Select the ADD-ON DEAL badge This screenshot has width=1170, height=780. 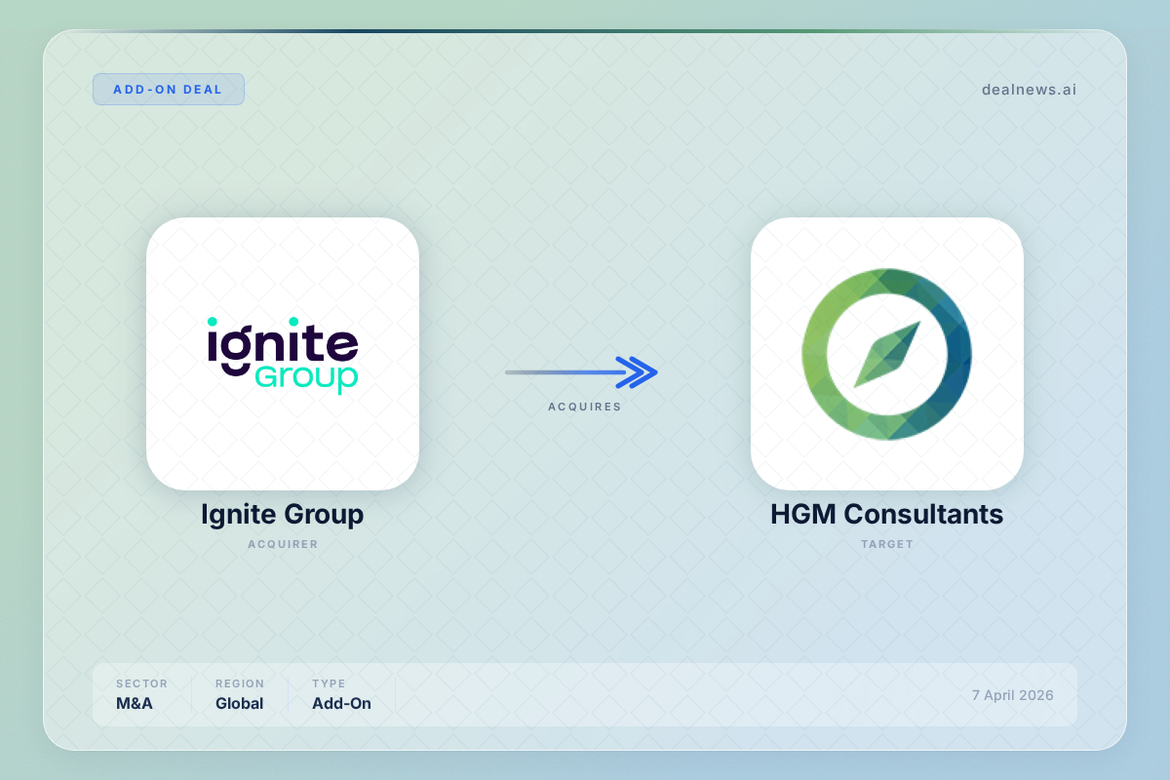tap(168, 90)
